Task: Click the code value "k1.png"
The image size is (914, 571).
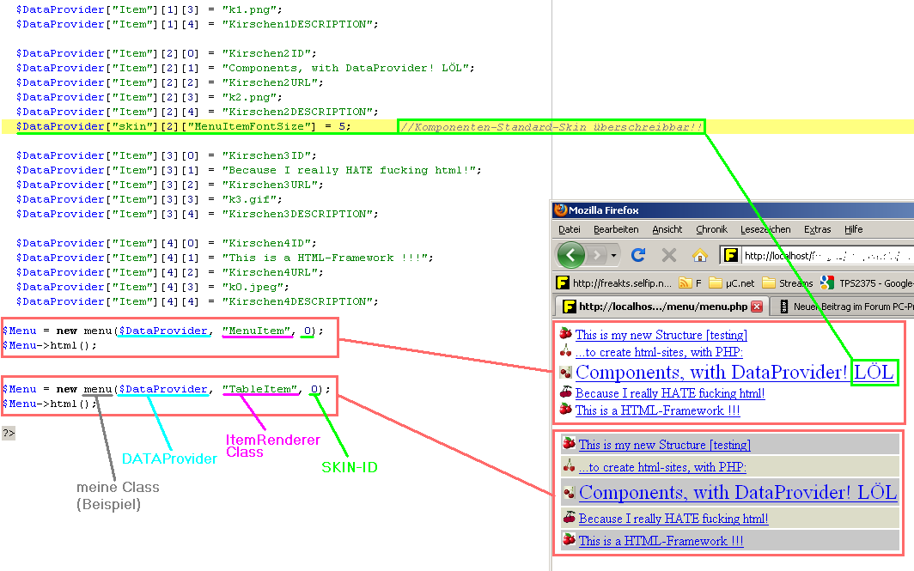Action: (x=249, y=10)
